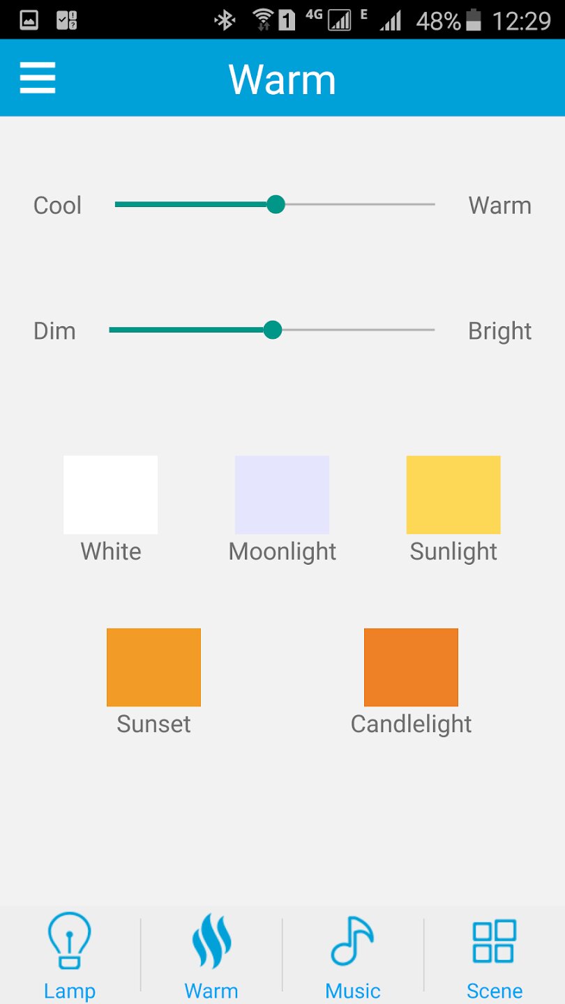Click the Cool/Warm temperature slider handle
The width and height of the screenshot is (565, 1004).
(276, 204)
